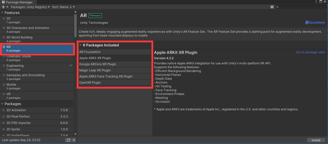Click the 3D World Building layers icon
The height and width of the screenshot is (144, 328).
pos(4,37)
